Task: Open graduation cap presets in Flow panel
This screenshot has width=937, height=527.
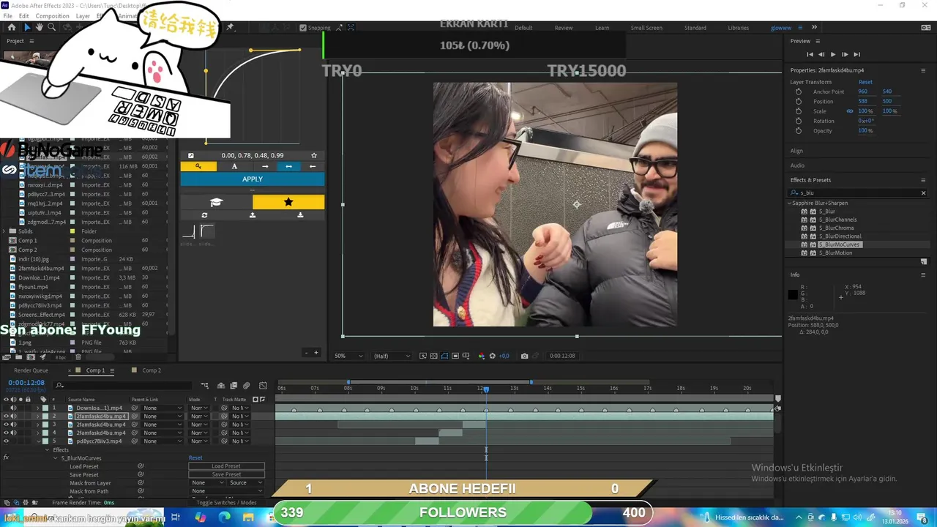Action: [x=216, y=202]
